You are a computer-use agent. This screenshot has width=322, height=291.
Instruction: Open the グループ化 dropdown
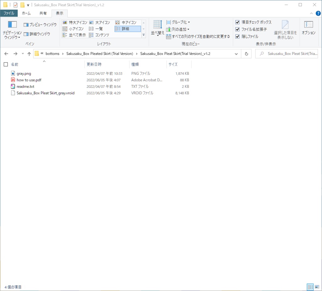[x=178, y=22]
